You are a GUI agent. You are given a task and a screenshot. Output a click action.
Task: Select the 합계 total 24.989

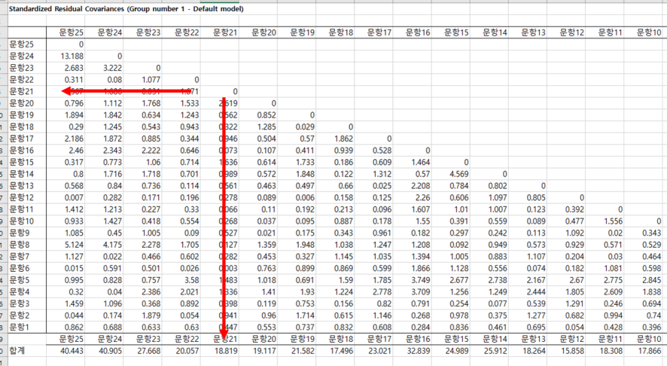click(x=457, y=351)
